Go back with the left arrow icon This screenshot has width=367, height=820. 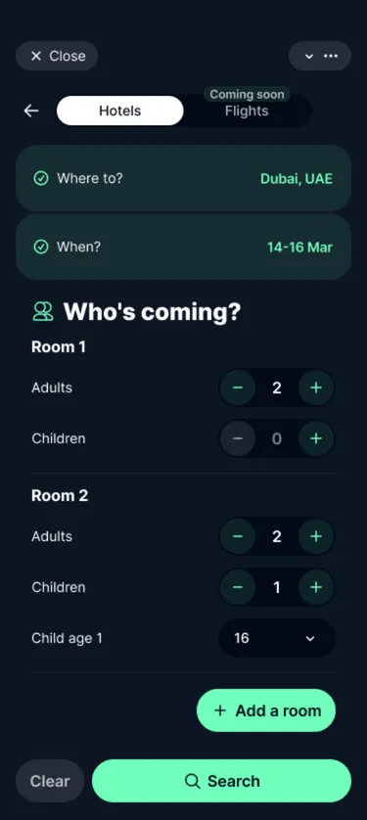tap(31, 111)
